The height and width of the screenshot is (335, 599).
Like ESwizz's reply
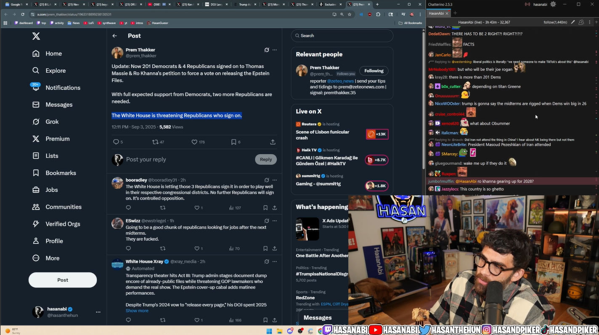pos(196,248)
